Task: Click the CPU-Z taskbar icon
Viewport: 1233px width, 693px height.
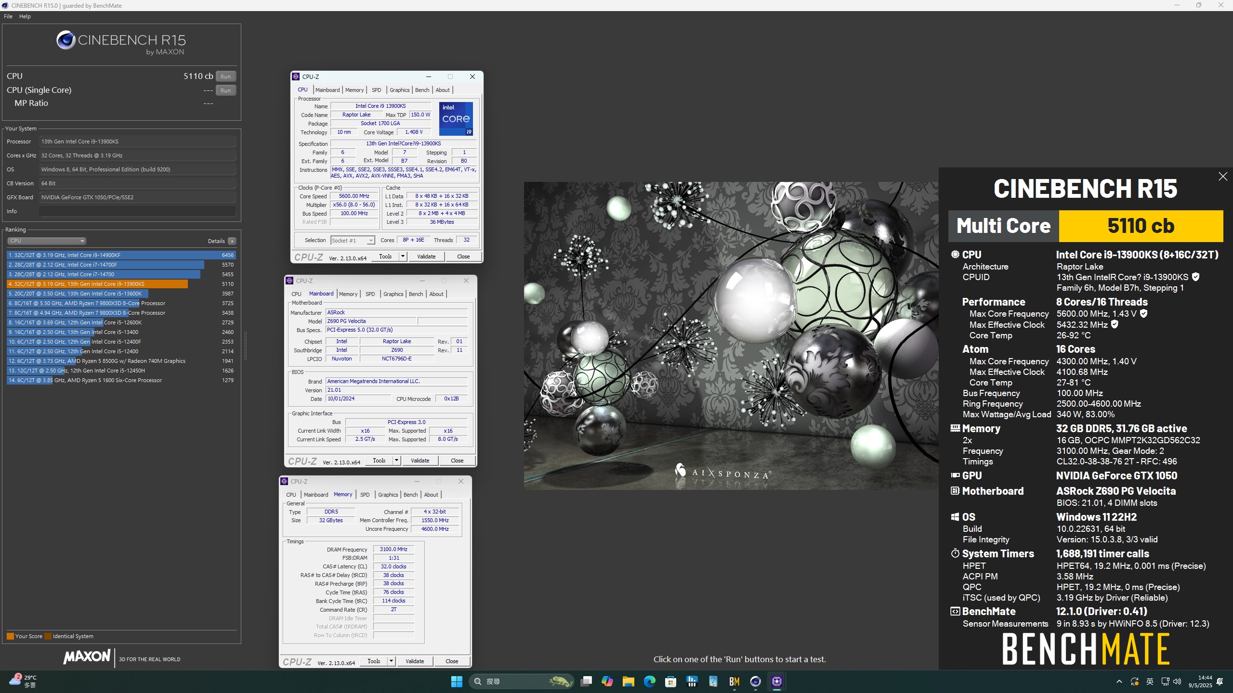Action: (x=776, y=681)
